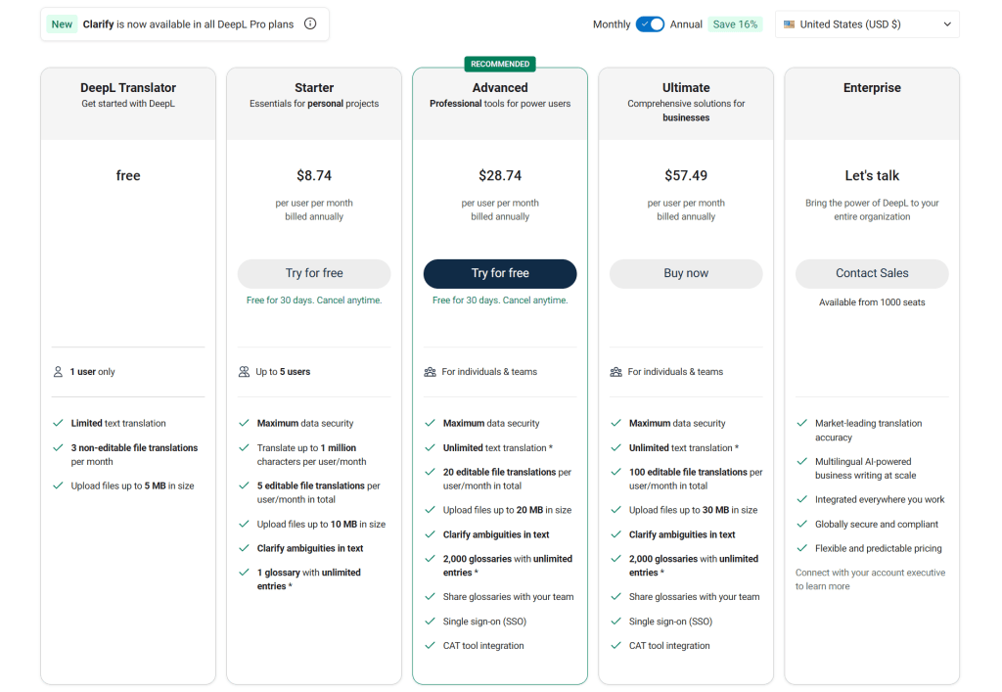This screenshot has height=692, width=1002.
Task: Click the '$8.74' price
Action: [314, 175]
